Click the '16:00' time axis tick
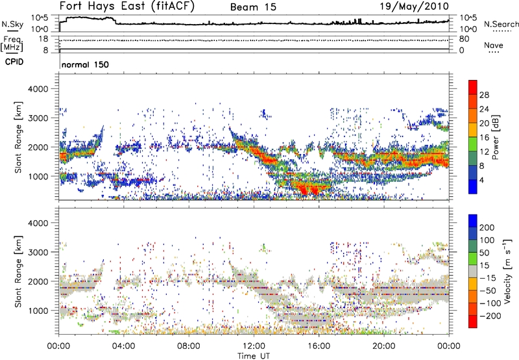Screen dimensions: 519x360 pyautogui.click(x=319, y=346)
